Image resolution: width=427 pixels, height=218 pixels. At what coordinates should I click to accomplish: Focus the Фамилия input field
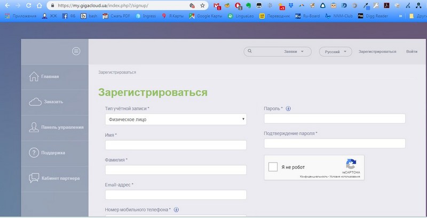tap(176, 169)
